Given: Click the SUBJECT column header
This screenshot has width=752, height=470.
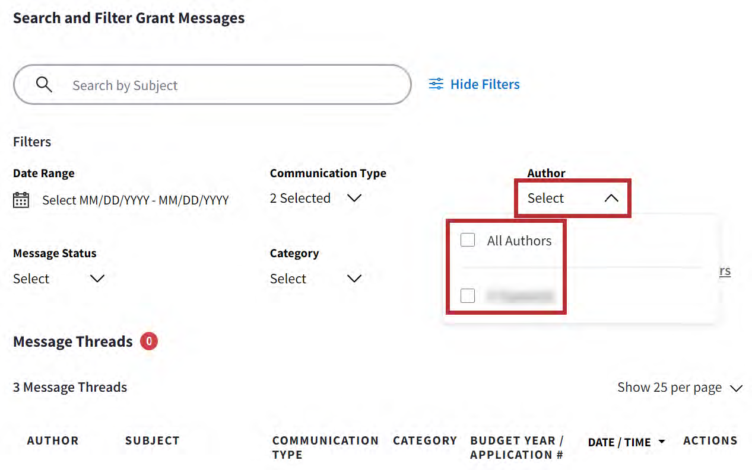Looking at the screenshot, I should click(x=152, y=441).
